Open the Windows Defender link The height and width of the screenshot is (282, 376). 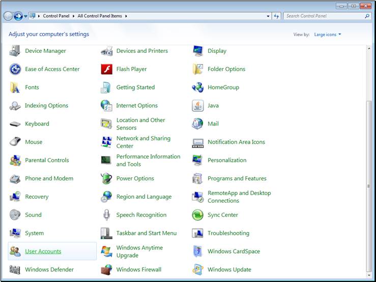(49, 270)
